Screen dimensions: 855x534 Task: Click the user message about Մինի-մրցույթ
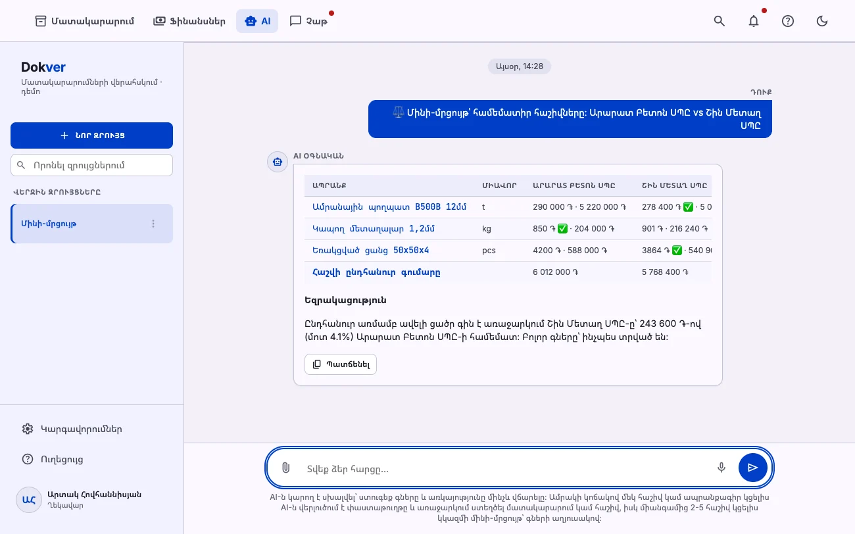(570, 119)
